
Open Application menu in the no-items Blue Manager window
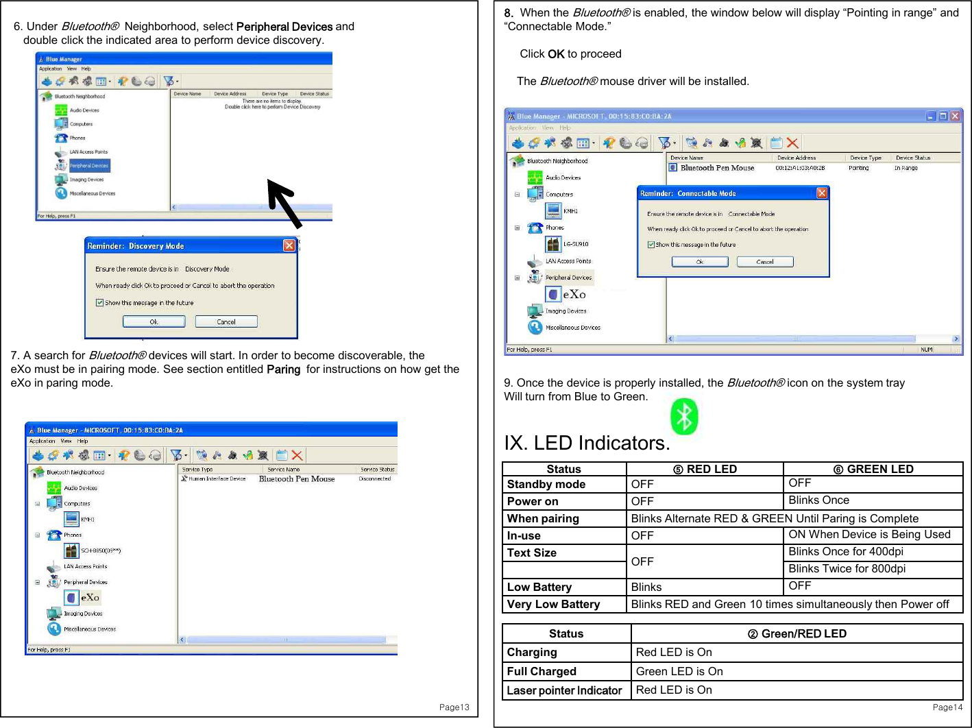pyautogui.click(x=50, y=69)
